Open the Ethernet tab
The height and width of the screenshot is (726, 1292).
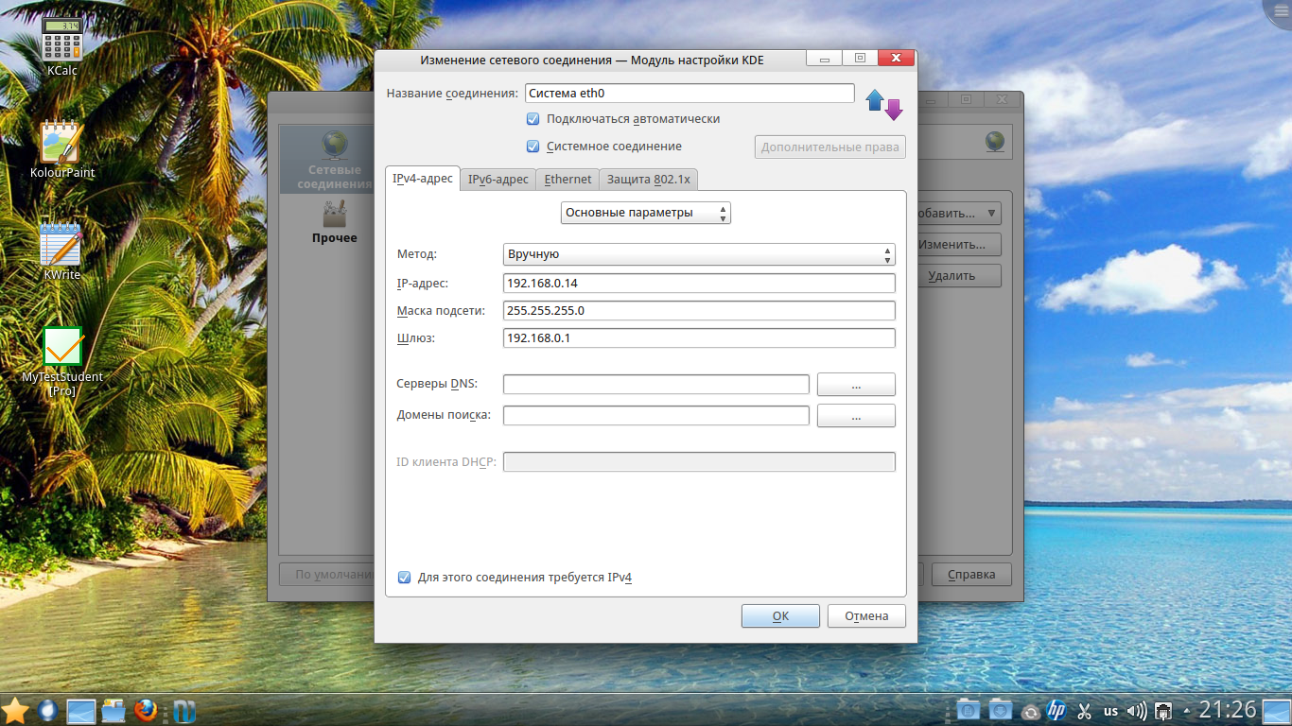coord(567,180)
